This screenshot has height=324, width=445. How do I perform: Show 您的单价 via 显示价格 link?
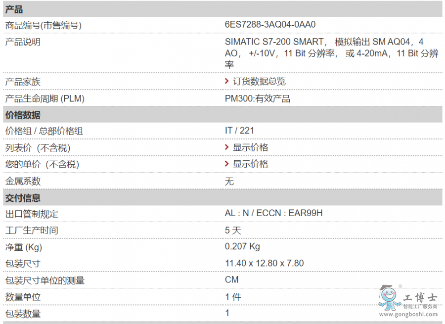coord(251,164)
